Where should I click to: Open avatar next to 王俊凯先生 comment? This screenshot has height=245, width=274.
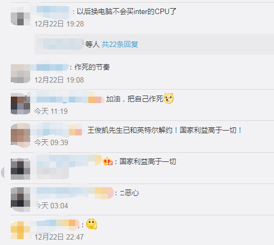[20, 135]
